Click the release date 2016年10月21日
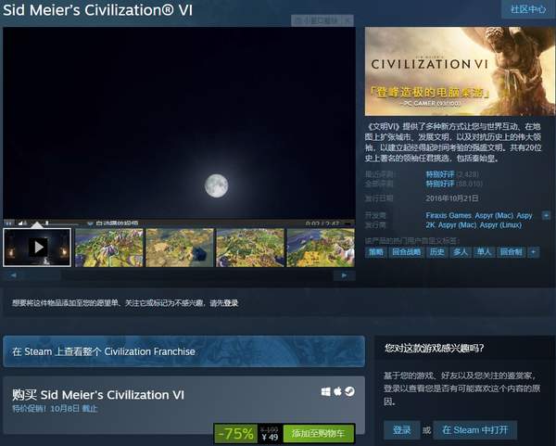The width and height of the screenshot is (556, 446). pyautogui.click(x=452, y=198)
